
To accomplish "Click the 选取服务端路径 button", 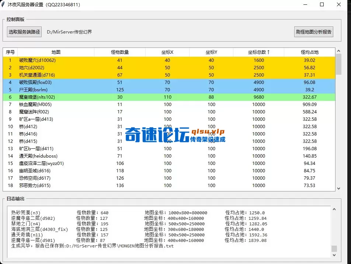I will click(x=24, y=32).
